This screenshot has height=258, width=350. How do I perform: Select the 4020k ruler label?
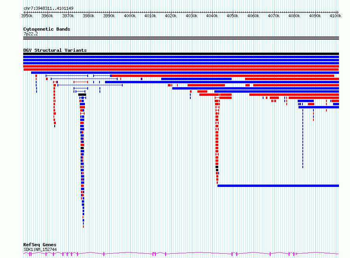pyautogui.click(x=171, y=16)
